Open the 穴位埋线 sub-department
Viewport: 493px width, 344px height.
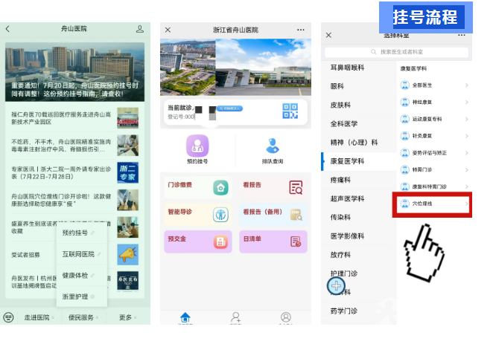[x=433, y=204]
